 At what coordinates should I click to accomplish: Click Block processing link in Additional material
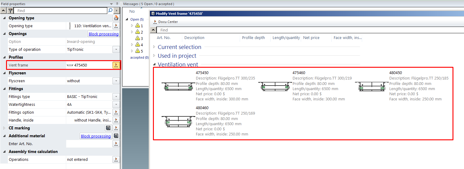point(96,136)
